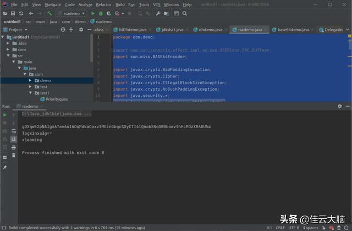Screen dimensions: 352x231
Task: Toggle read-only lock icon in the status bar
Action: coord(323,228)
